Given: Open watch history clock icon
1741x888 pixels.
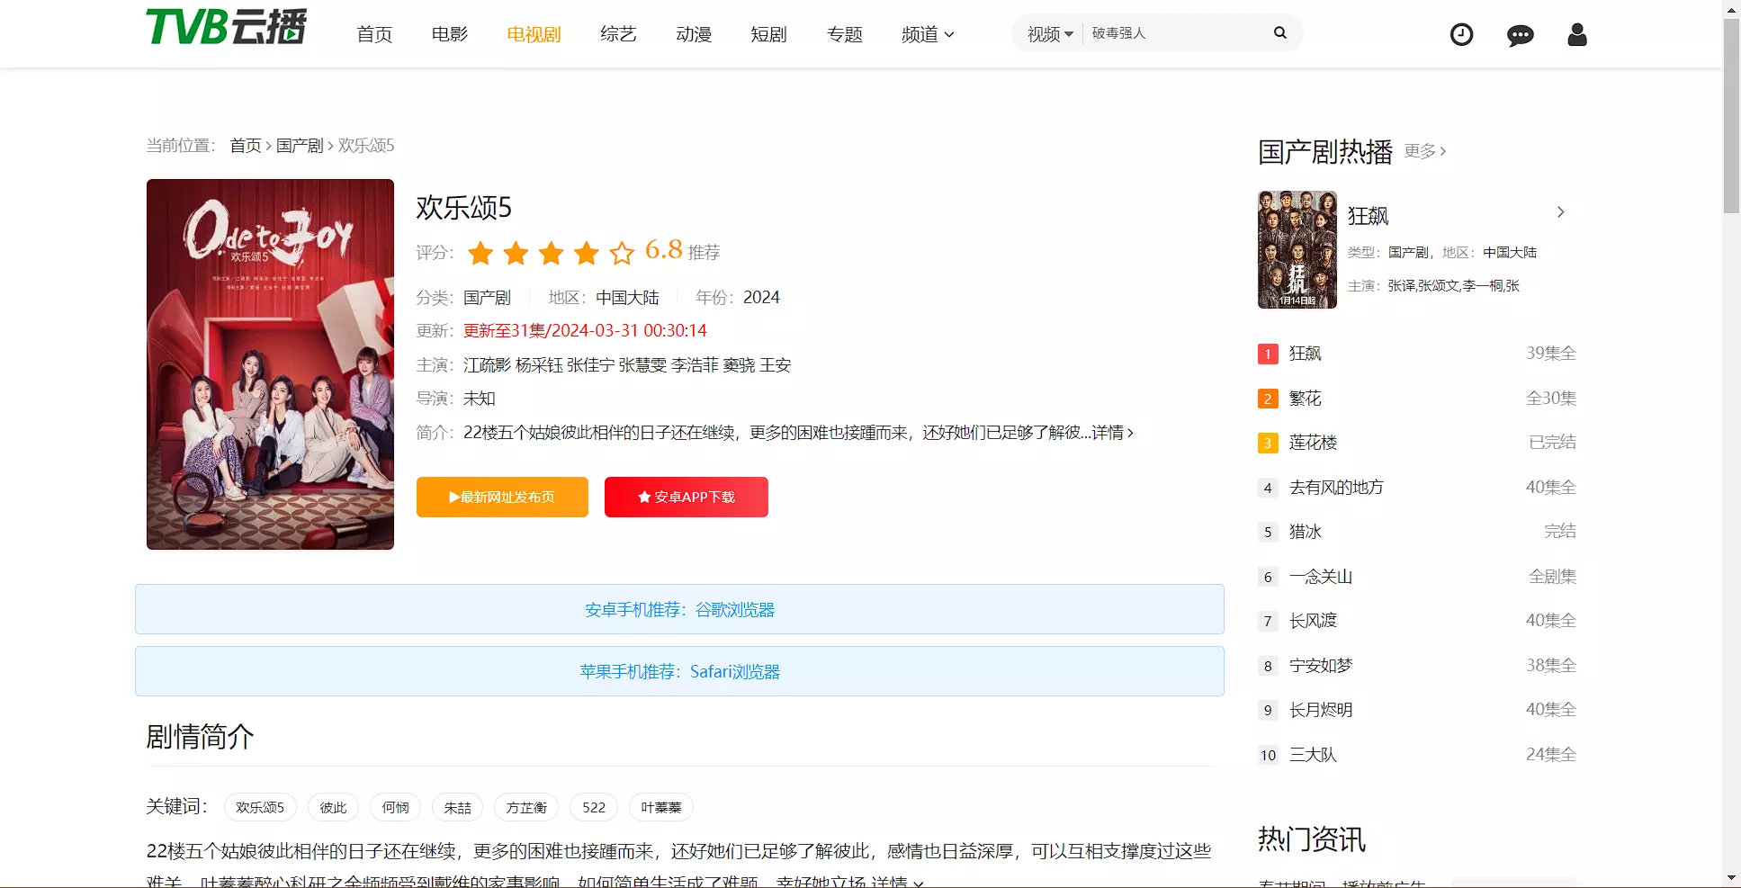Looking at the screenshot, I should (1461, 35).
